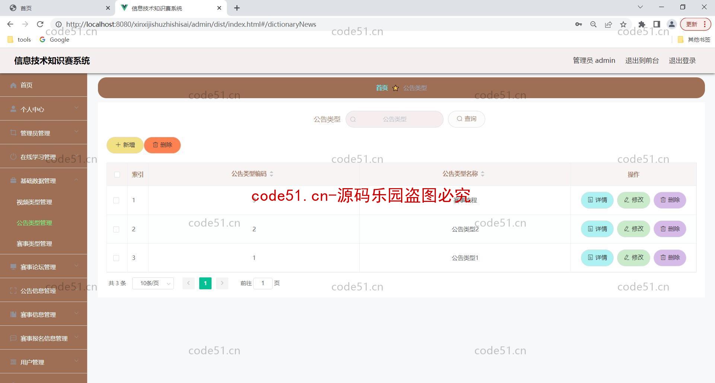The width and height of the screenshot is (715, 383).
Task: Expand the 公告信息管理 sidebar menu
Action: (x=44, y=290)
